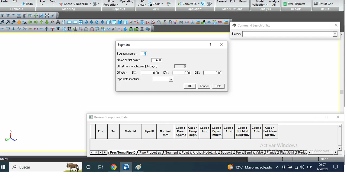This screenshot has width=347, height=195.
Task: Click OK in the Segment dialog
Action: click(190, 86)
